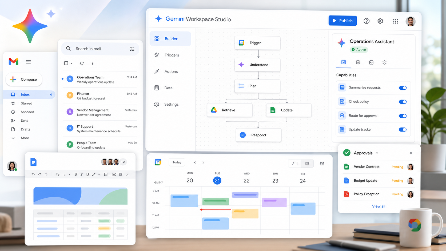Go to previous week in calendar

pyautogui.click(x=195, y=162)
